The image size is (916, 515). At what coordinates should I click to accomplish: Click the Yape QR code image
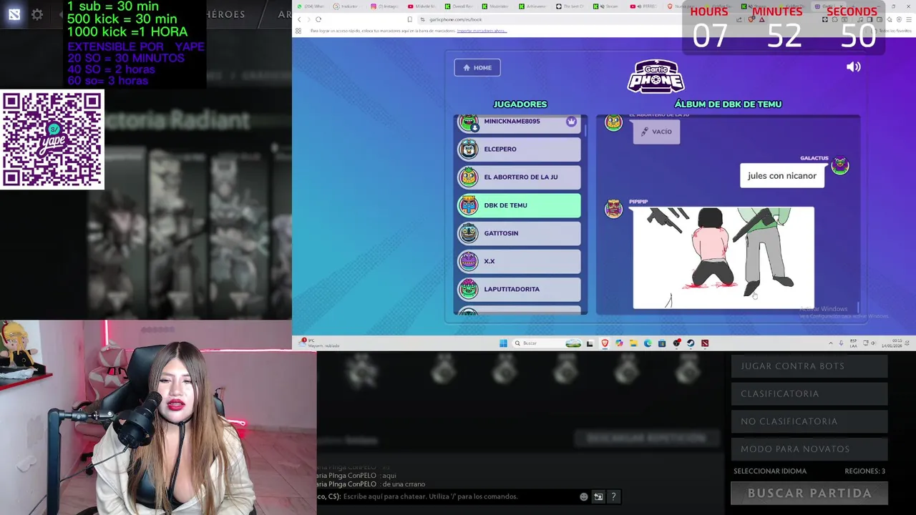[x=52, y=139]
